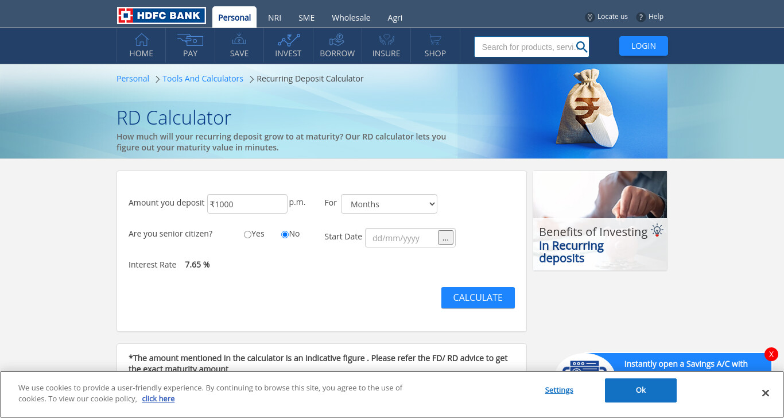Click the Help link text

[656, 17]
